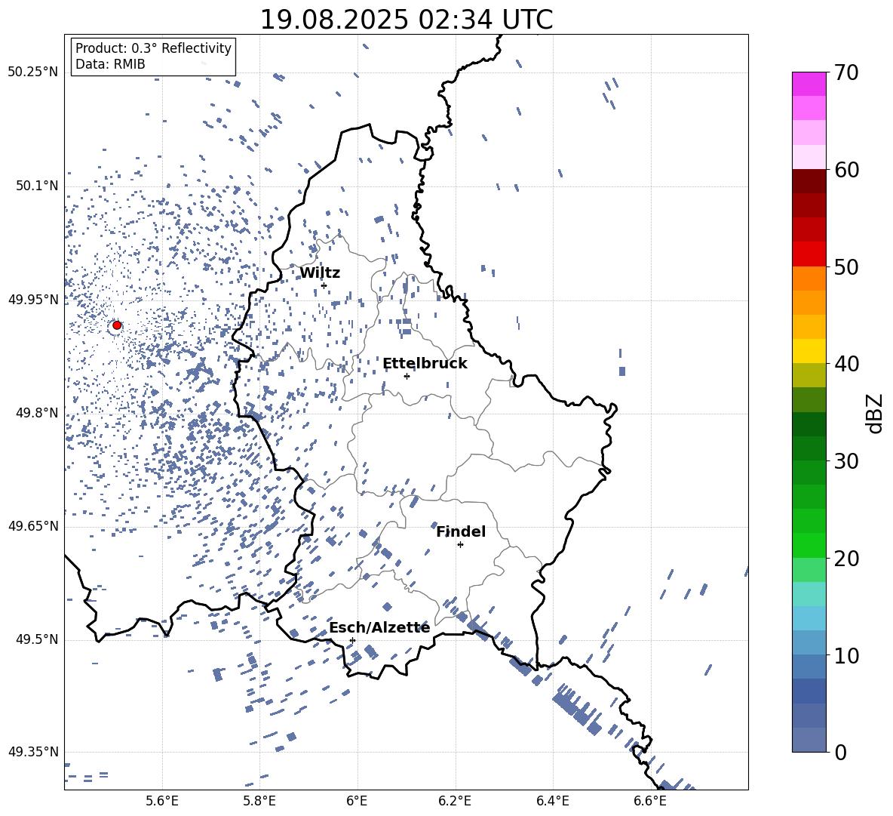Image resolution: width=893 pixels, height=816 pixels.
Task: Click the 6.6°E longitude label
Action: (650, 801)
